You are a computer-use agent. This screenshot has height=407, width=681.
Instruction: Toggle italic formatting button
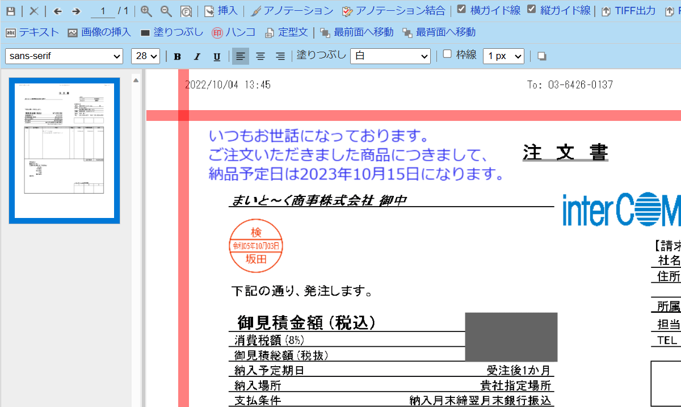click(197, 56)
